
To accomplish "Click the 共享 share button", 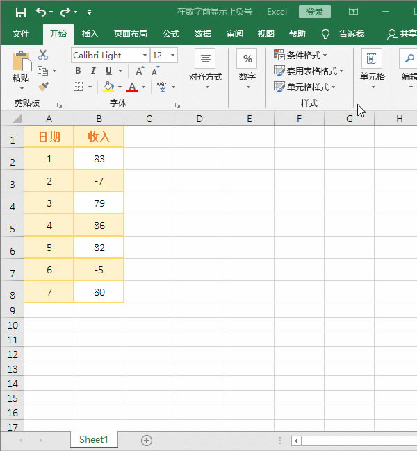I will pyautogui.click(x=402, y=34).
